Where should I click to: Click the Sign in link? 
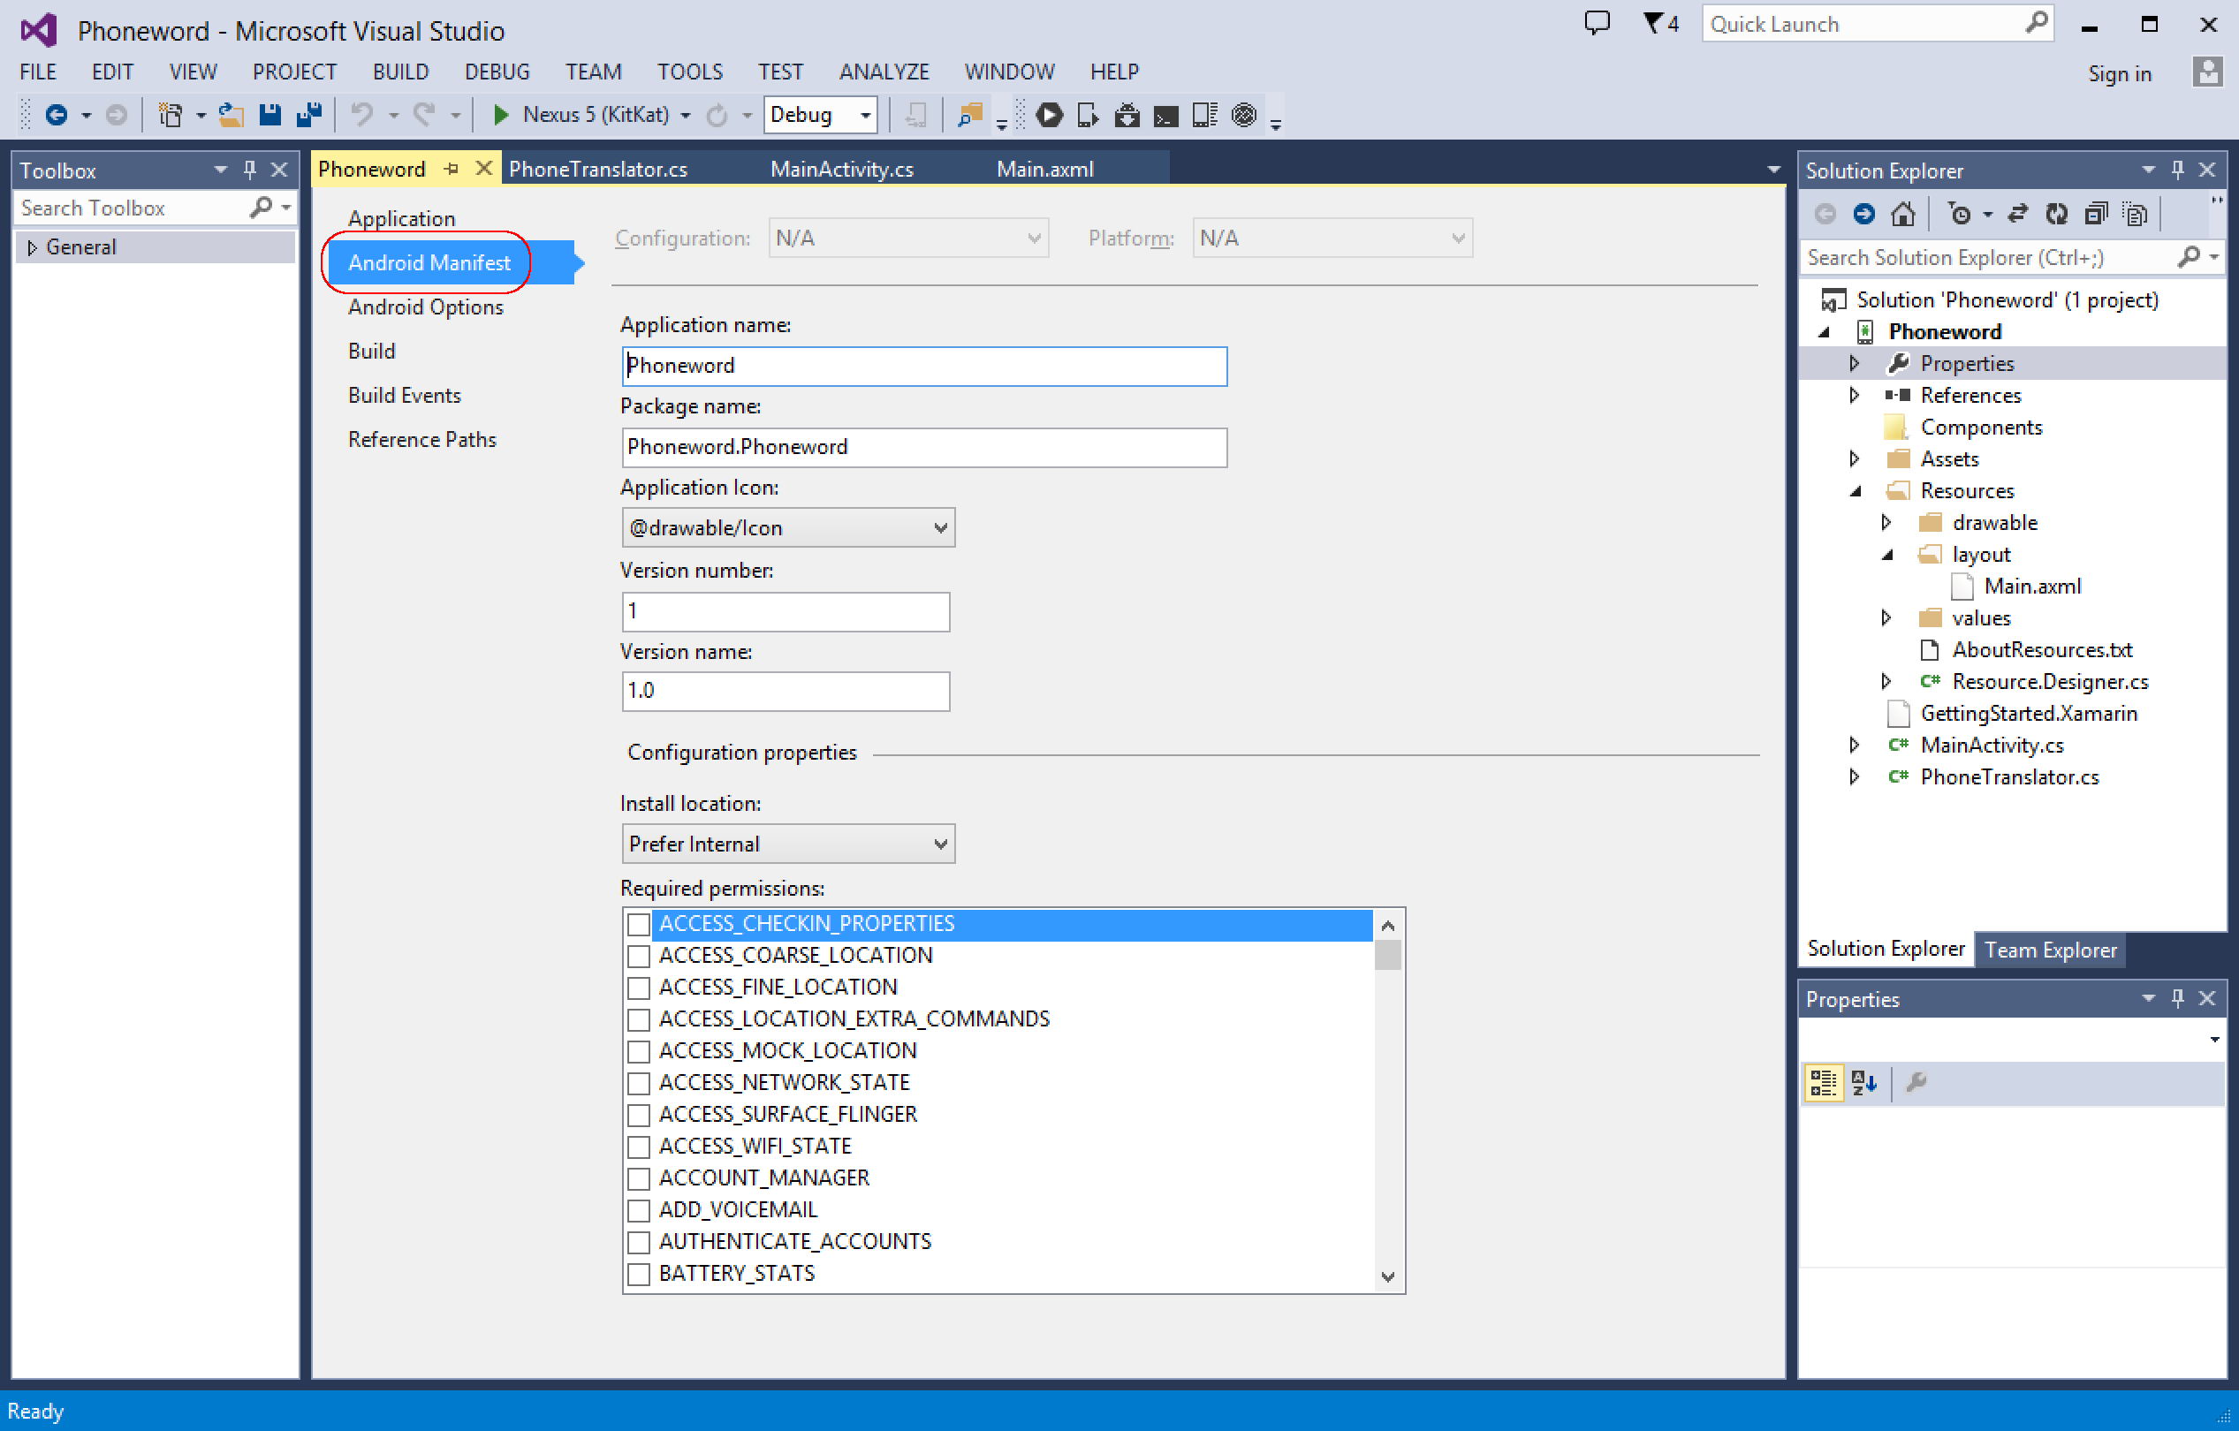pos(2119,73)
